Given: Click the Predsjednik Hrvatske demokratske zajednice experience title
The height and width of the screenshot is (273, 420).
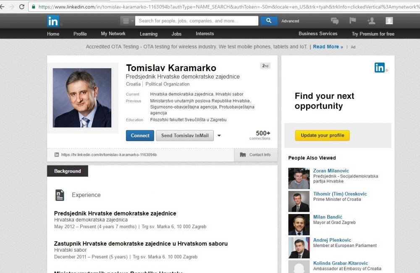Looking at the screenshot, I should tap(115, 214).
